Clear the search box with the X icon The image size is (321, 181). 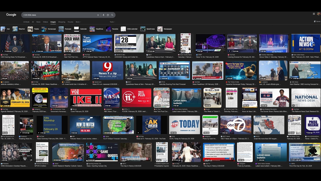click(x=98, y=15)
